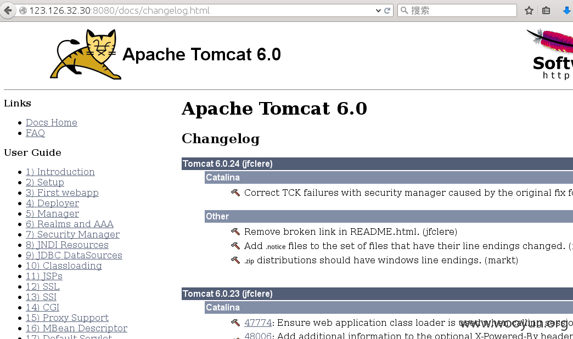Open the Docs Home link

pos(52,122)
